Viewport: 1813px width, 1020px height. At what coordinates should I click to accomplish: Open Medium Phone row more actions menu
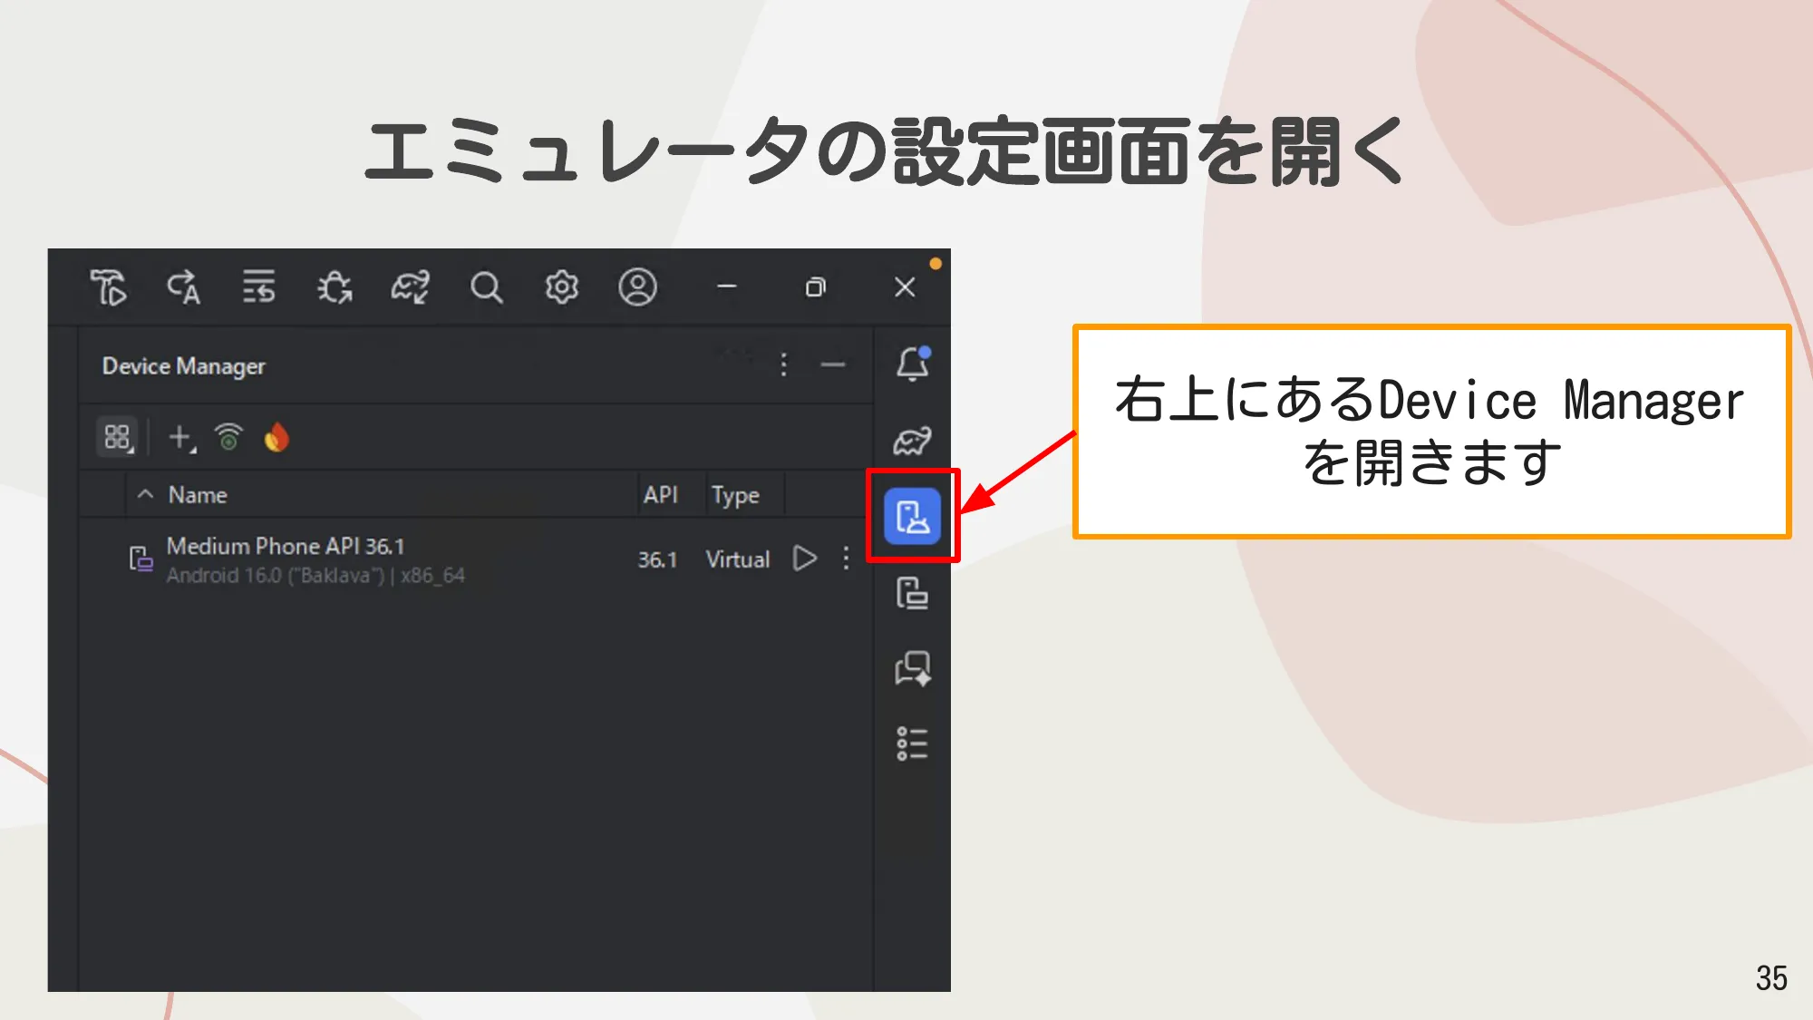845,559
